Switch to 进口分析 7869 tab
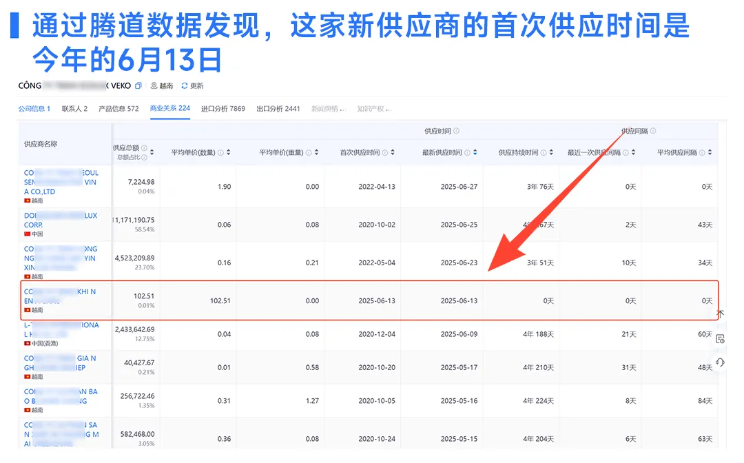Image resolution: width=744 pixels, height=463 pixels. point(223,109)
